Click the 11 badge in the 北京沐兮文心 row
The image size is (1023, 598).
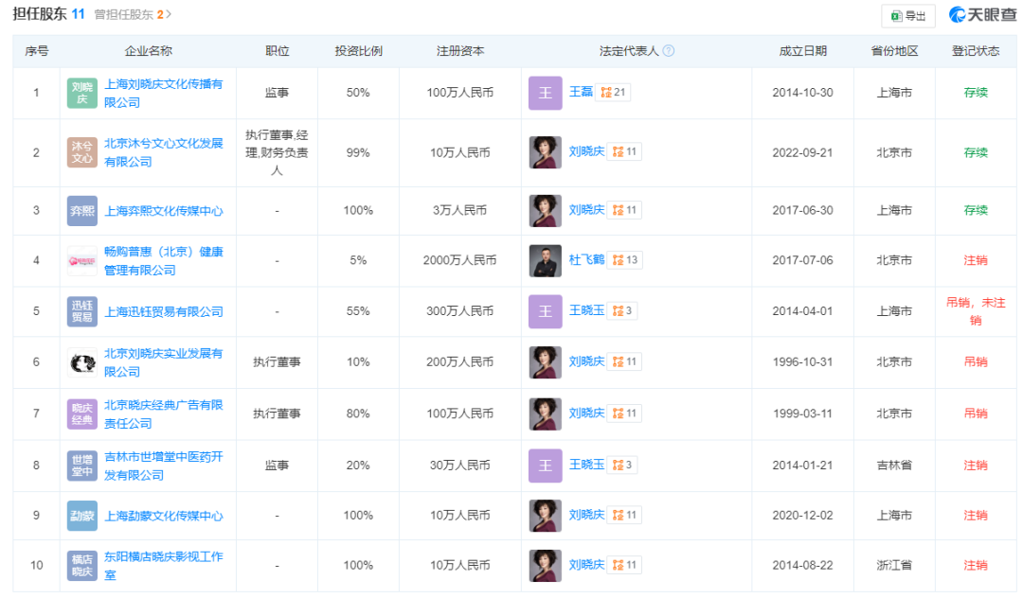coord(625,151)
